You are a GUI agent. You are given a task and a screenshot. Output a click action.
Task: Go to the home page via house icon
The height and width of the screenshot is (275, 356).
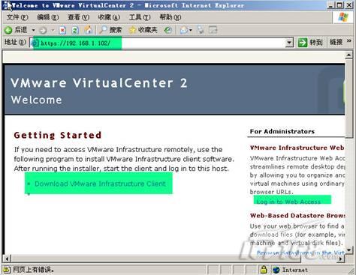click(88, 30)
